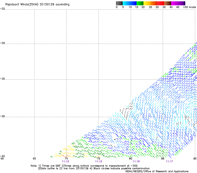The height and width of the screenshot is (173, 197).
Task: Click the cyan-blue 5-15 knots legend band
Action: tap(130, 3)
